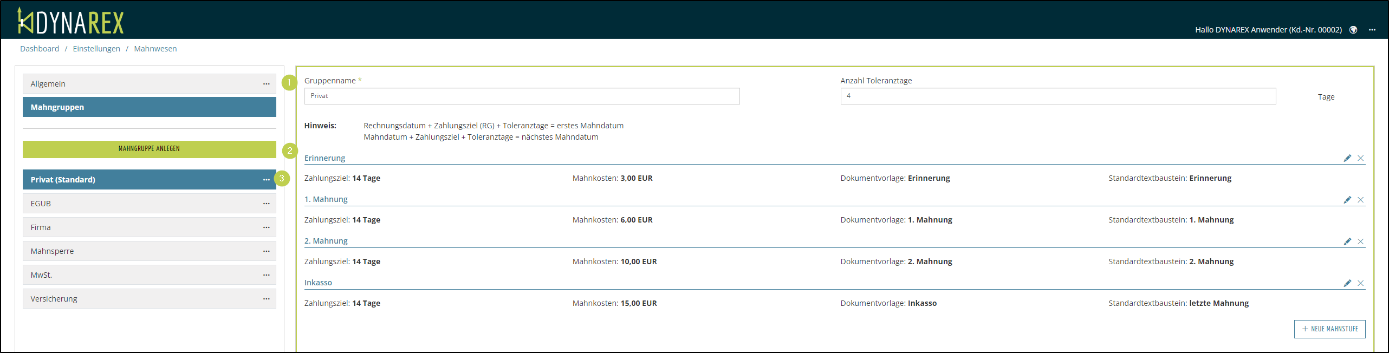The image size is (1389, 353).
Task: Delete the Inkasso dunning level
Action: (x=1360, y=283)
